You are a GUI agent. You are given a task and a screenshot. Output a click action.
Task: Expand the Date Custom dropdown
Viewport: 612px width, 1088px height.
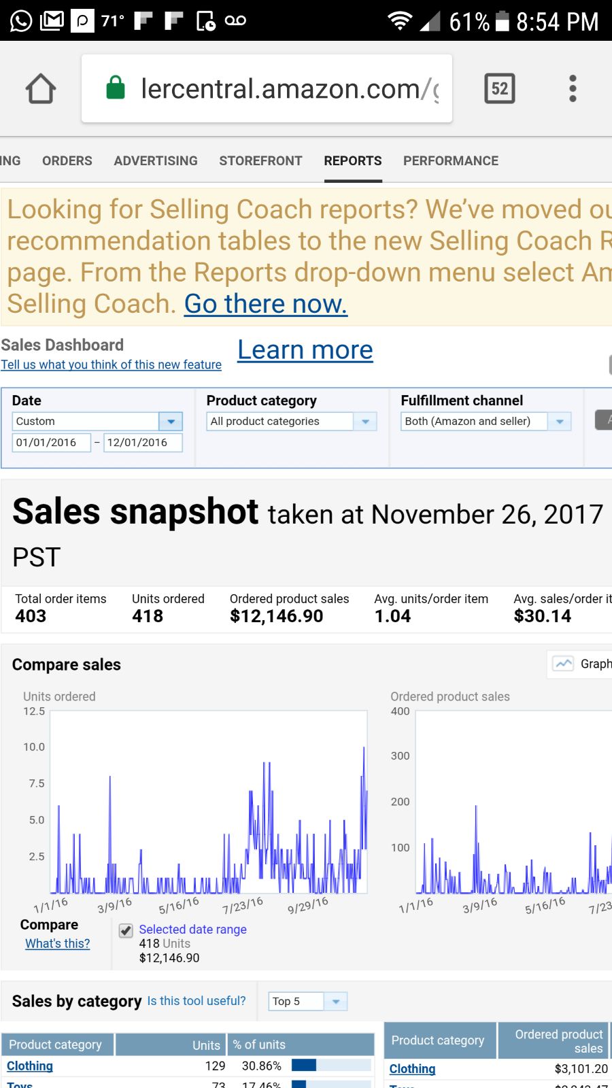[171, 422]
